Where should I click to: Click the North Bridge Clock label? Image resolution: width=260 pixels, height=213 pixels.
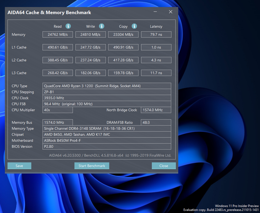[x=122, y=110]
